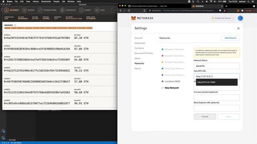The height and width of the screenshot is (144, 257).
Task: Close the MetaMask browser tab
Action: click(x=222, y=6)
